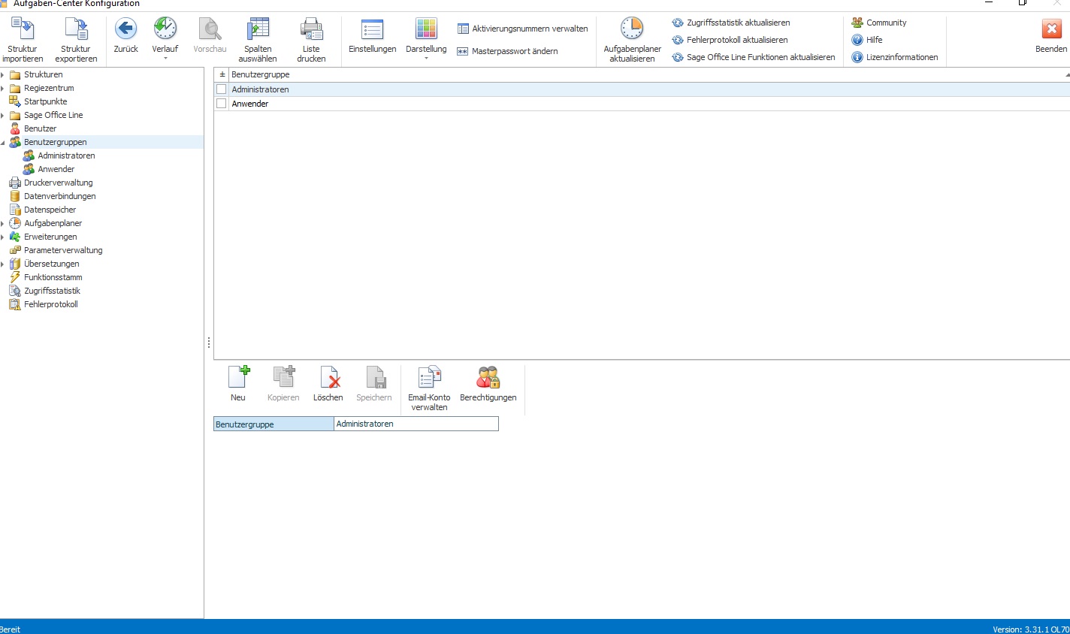Viewport: 1070px width, 634px height.
Task: Click Aktivierungsnummern verwalten
Action: (522, 29)
